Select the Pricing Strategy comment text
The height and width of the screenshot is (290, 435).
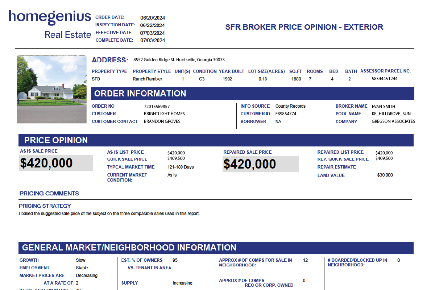[109, 214]
